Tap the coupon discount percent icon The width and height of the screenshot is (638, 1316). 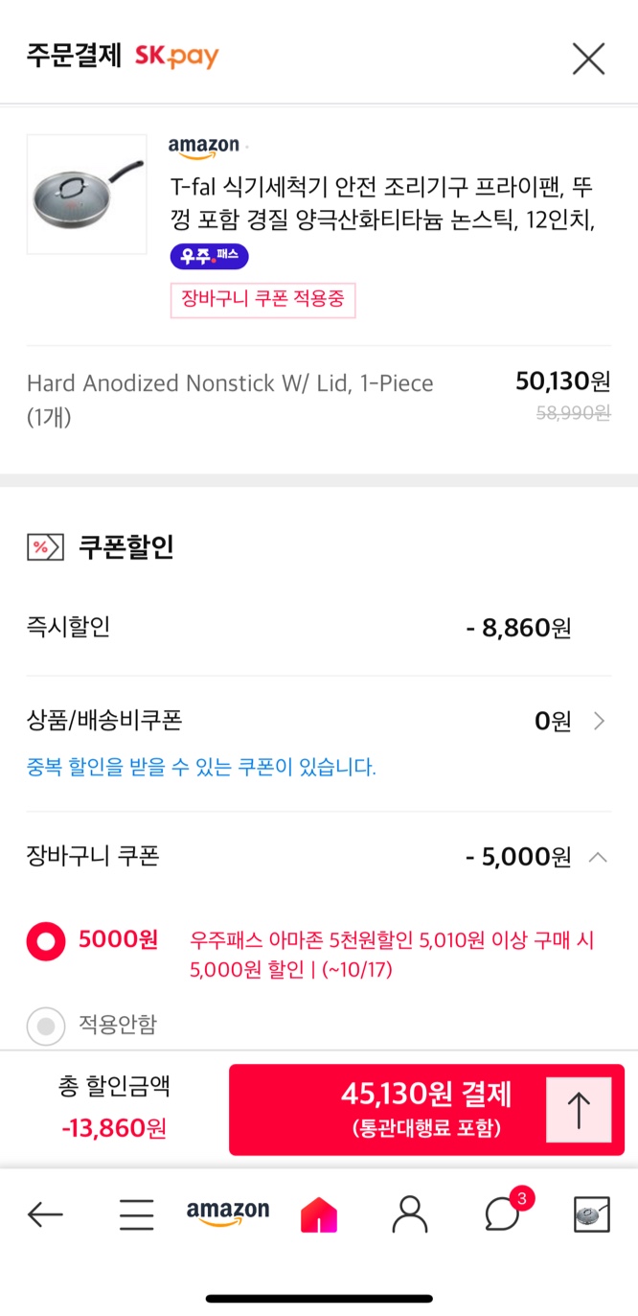click(x=45, y=547)
